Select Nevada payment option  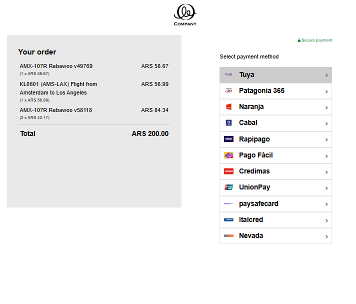tap(275, 236)
